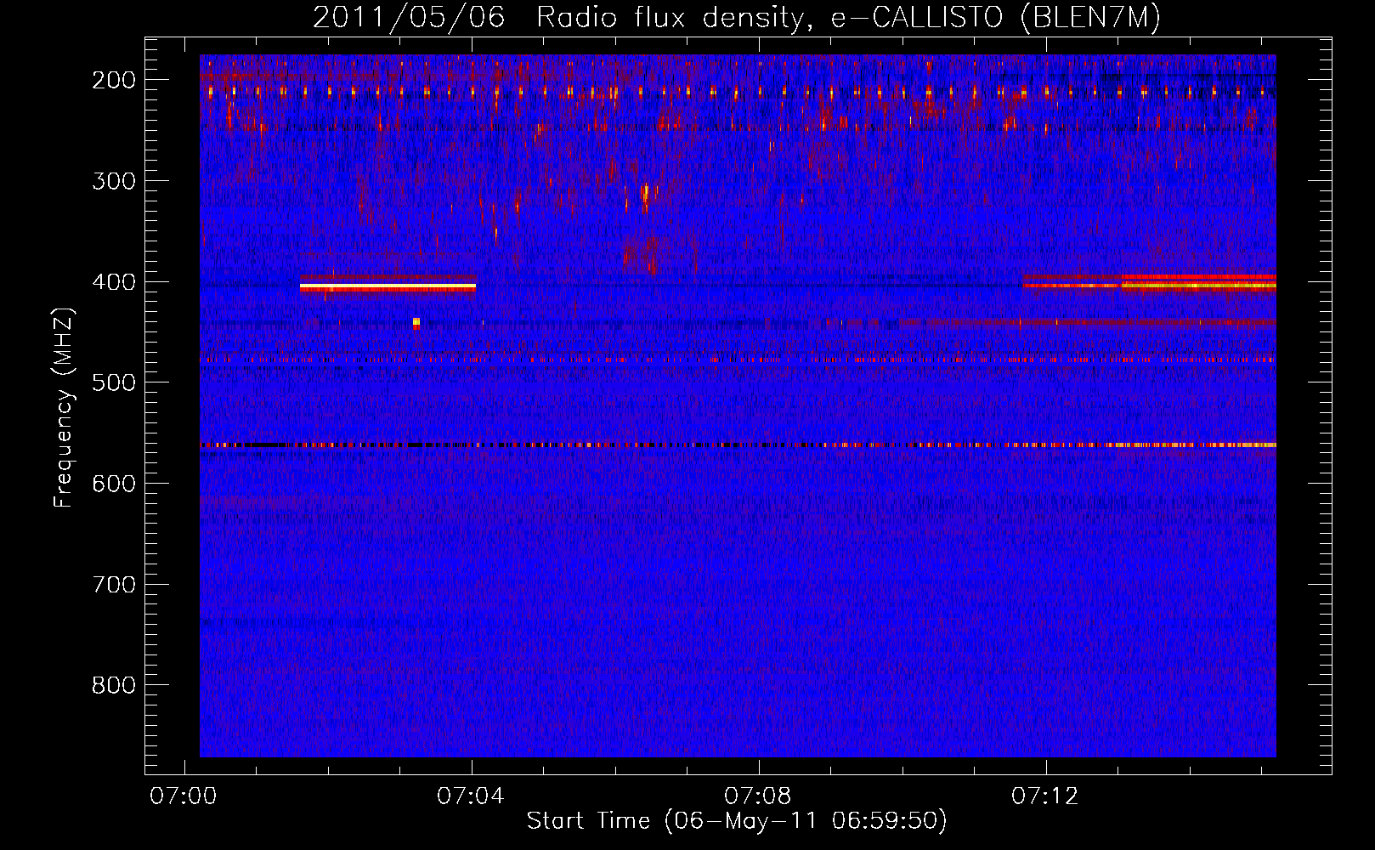The height and width of the screenshot is (850, 1375).
Task: Click the "Frequency (MHZ)" axis label
Action: (x=64, y=408)
